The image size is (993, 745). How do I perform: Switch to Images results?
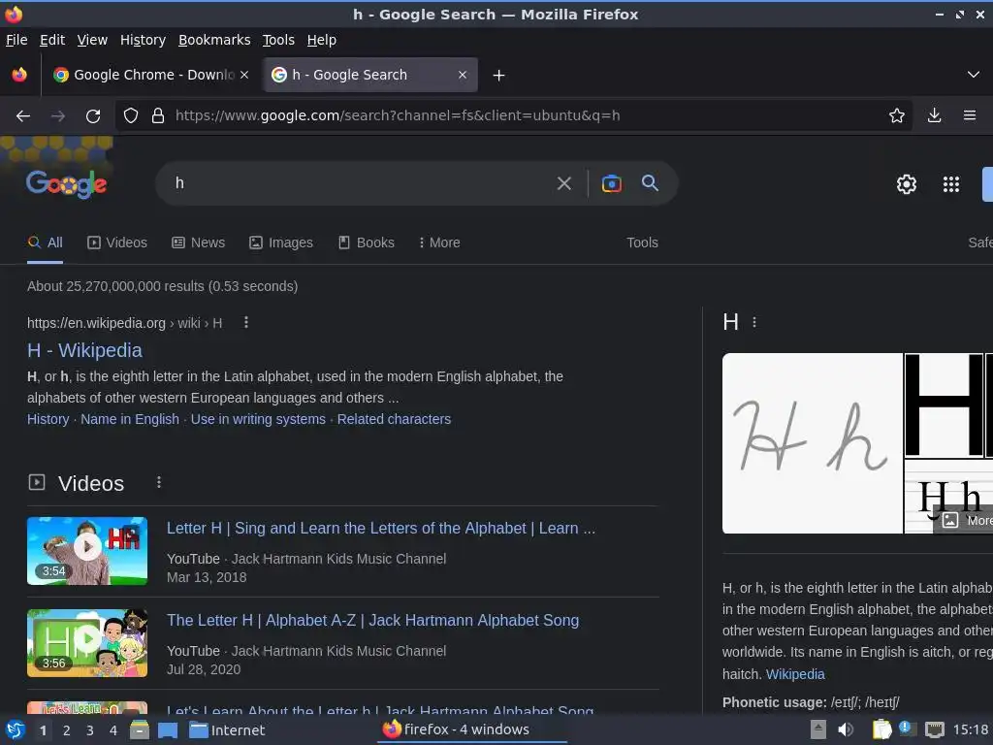[281, 243]
